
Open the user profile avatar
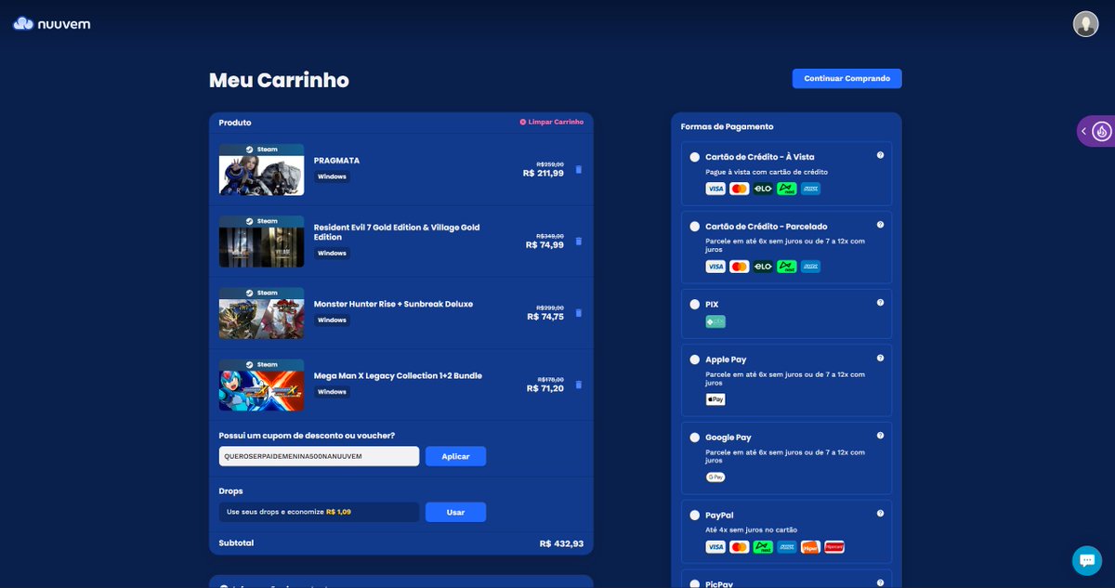pos(1085,24)
